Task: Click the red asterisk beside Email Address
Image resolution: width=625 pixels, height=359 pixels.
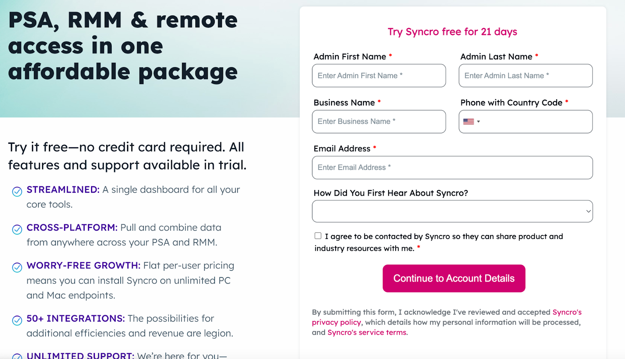Action: coord(375,147)
